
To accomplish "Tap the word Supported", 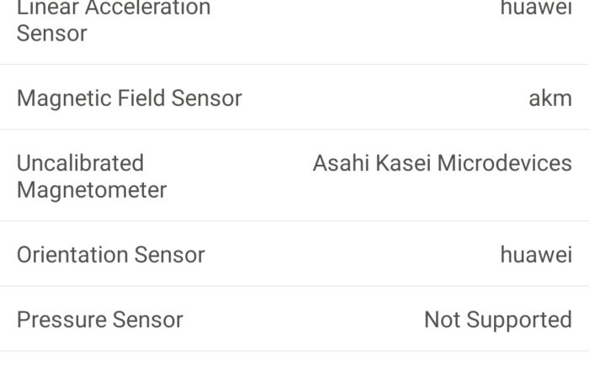I will (x=518, y=320).
